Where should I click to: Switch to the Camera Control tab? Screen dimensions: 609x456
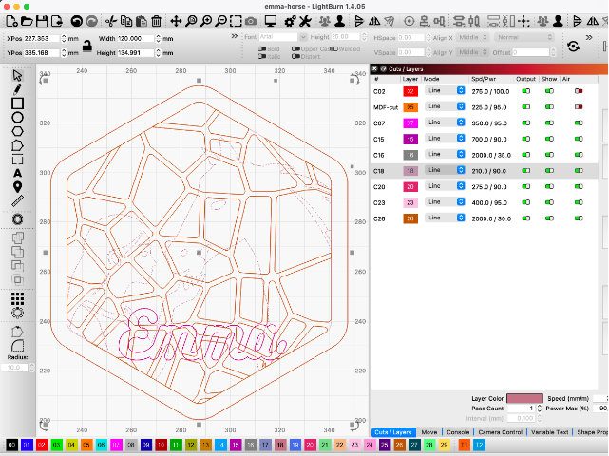pos(501,432)
